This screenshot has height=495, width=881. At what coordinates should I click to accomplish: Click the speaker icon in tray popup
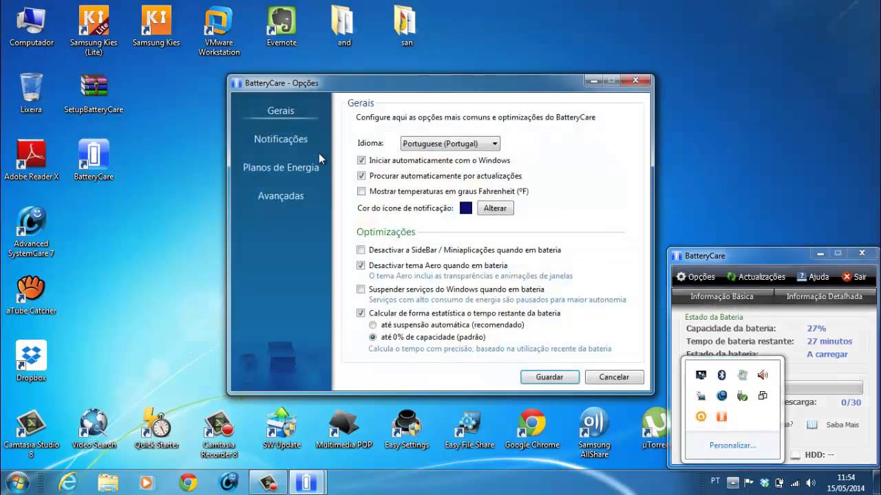point(763,375)
